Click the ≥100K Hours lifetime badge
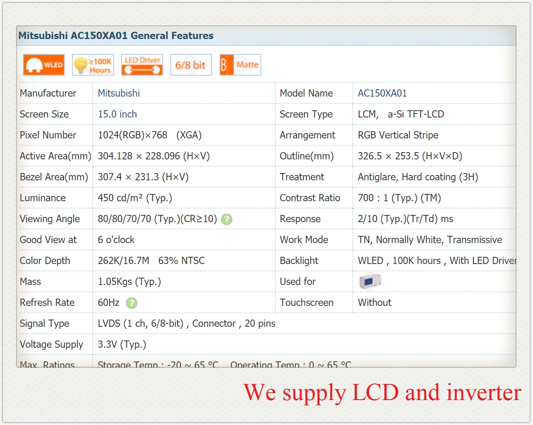533x425 pixels. 93,65
